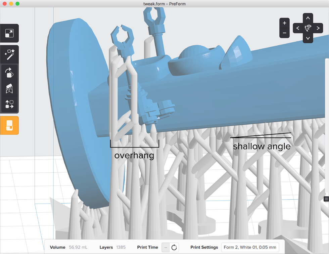
Task: Rotate view left with left arrow
Action: coord(298,28)
